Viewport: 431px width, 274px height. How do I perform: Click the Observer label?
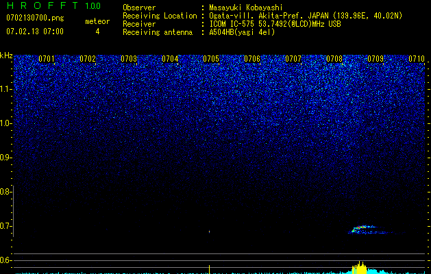(x=139, y=8)
